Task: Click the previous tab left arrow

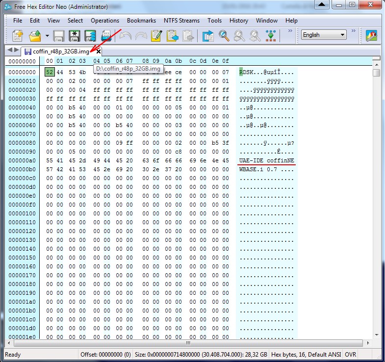Action: tap(10, 51)
